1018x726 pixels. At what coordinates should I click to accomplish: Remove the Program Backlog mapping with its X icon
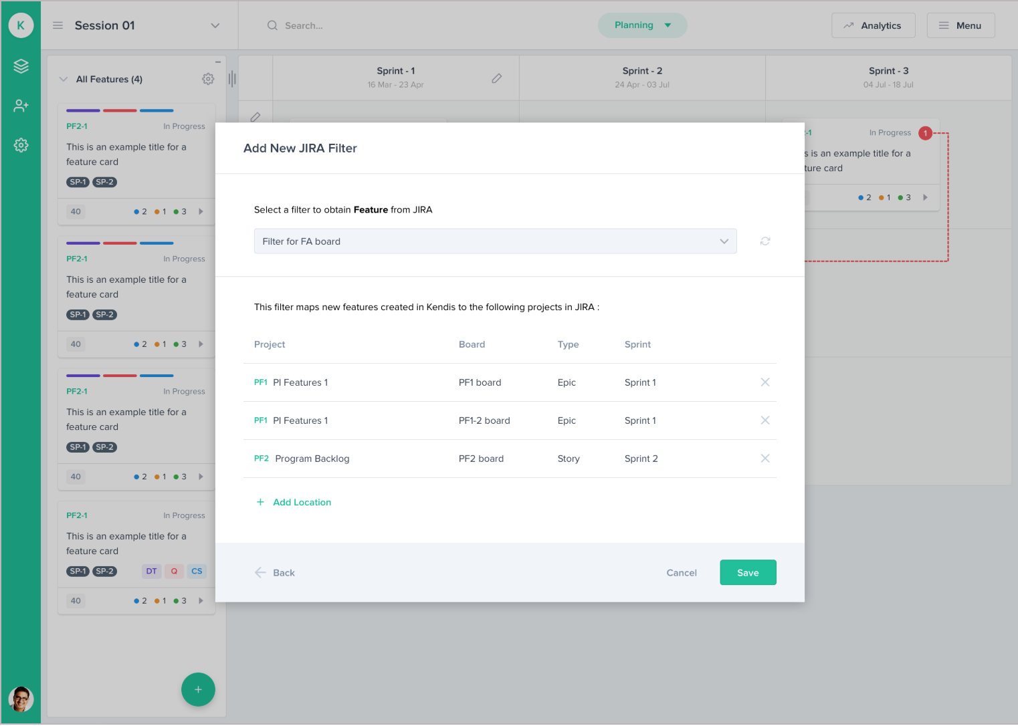point(765,459)
